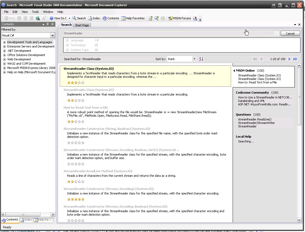The image size is (305, 232).
Task: Click the Refresh page icon in toolbar
Action: [31, 18]
